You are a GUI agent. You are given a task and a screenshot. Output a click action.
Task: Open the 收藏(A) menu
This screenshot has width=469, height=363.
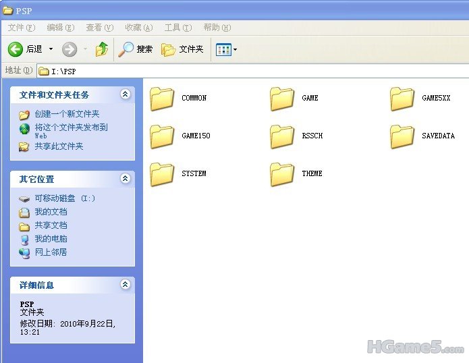(139, 28)
